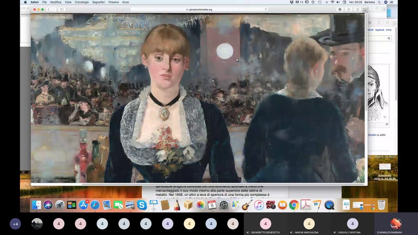Viewport: 418px width, 235px height.
Task: Show all Safari tabs overview
Action: click(357, 9)
